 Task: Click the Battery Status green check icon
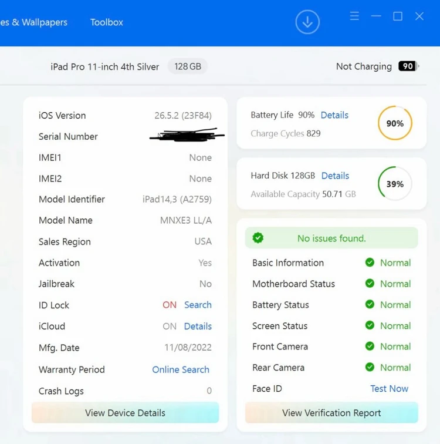[370, 304]
